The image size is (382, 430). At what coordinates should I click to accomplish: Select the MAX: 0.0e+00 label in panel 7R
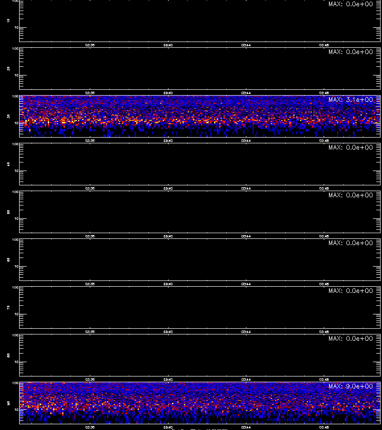[x=350, y=290]
